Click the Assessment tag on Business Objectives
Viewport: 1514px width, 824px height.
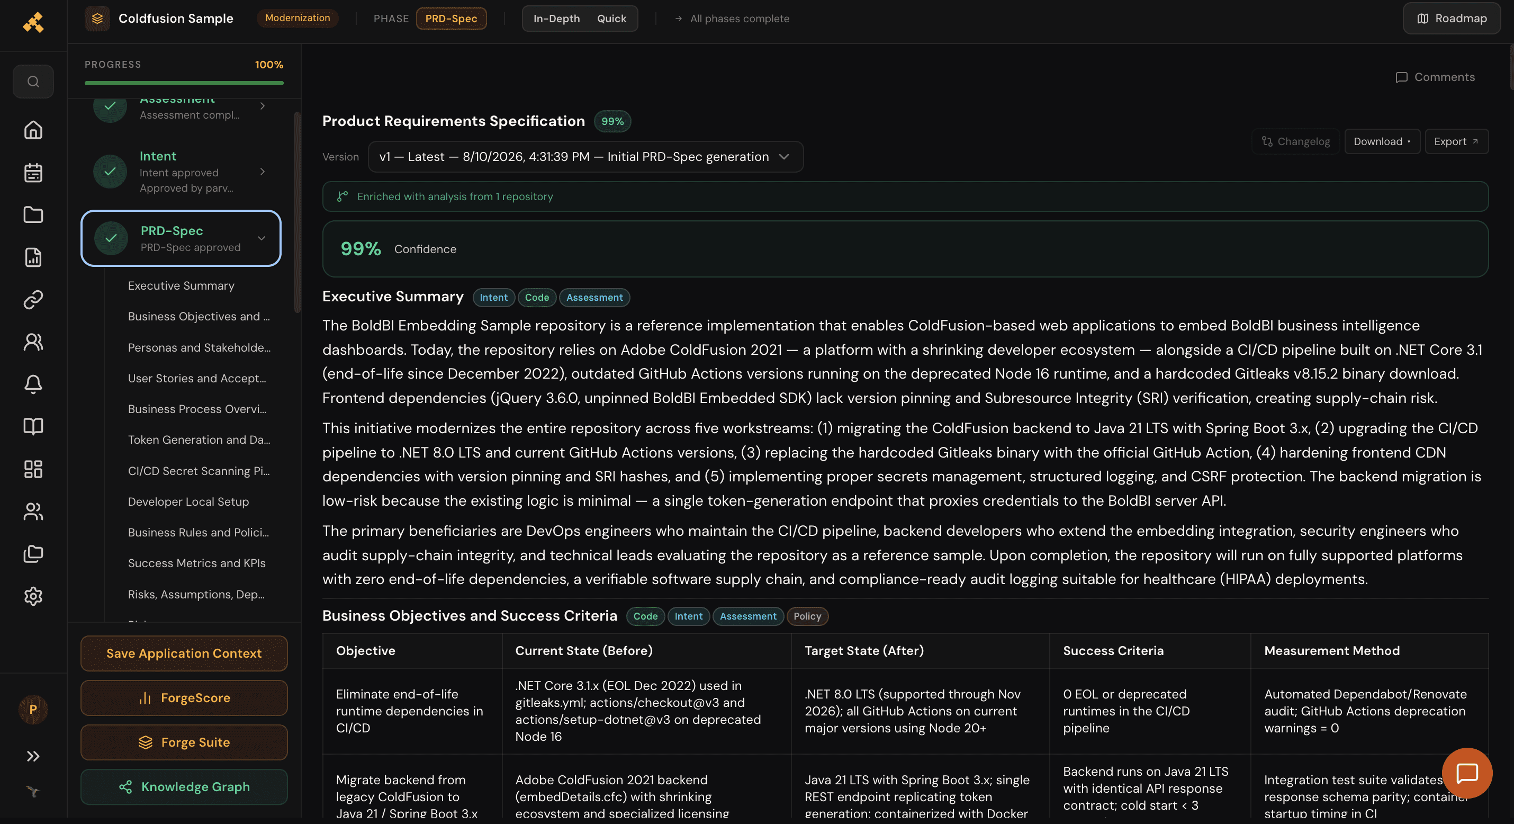coord(747,616)
